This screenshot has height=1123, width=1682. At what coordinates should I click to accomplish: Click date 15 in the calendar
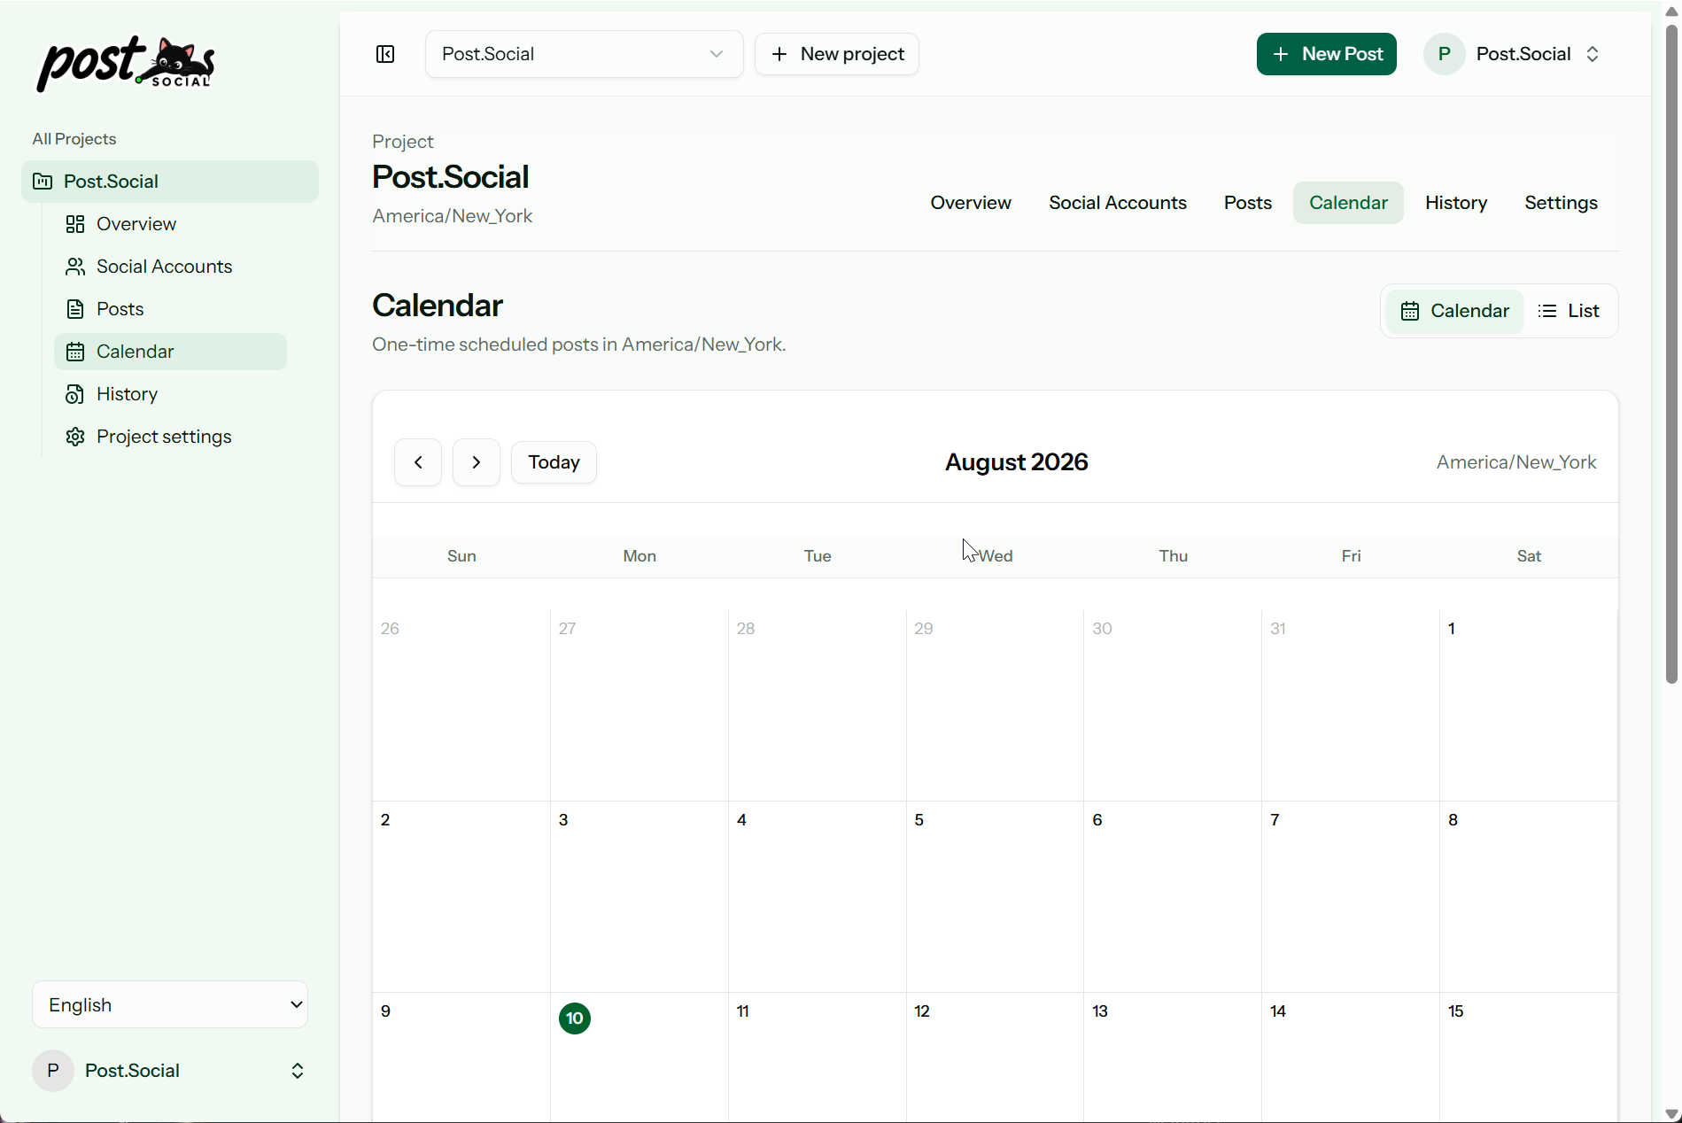click(x=1456, y=1011)
